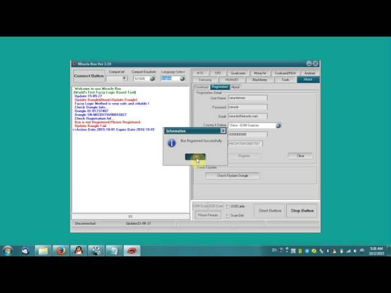This screenshot has width=391, height=293.
Task: Switch to the SPD tab
Action: [x=217, y=73]
